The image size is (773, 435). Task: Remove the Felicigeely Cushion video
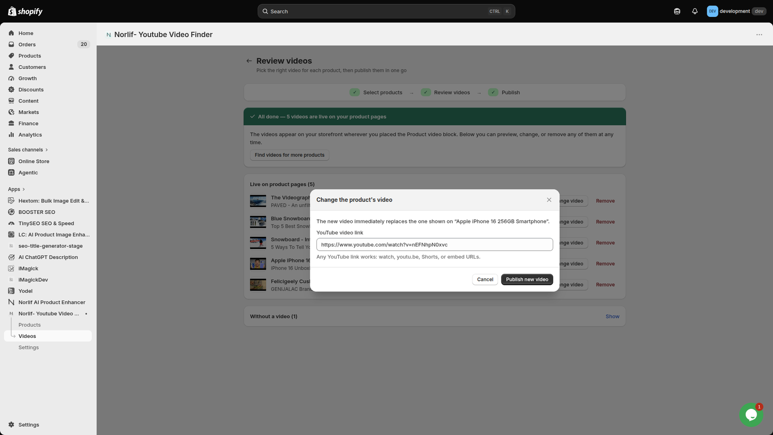(605, 285)
